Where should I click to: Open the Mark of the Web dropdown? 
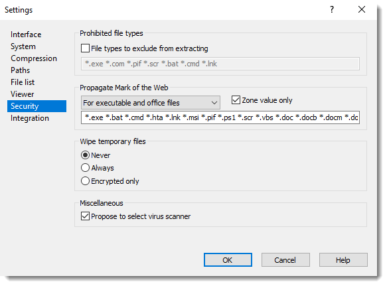pos(151,103)
